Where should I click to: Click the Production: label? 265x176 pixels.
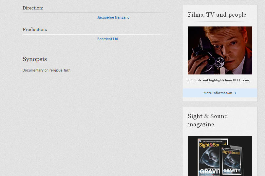tap(35, 29)
